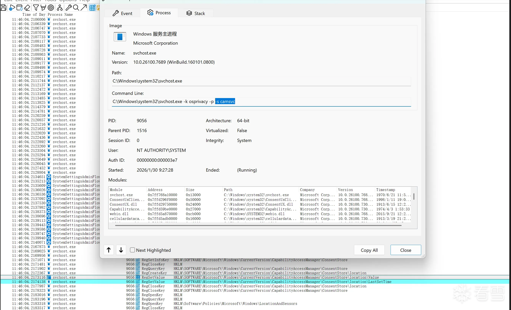The height and width of the screenshot is (310, 511).
Task: Click the target crosshair toolbar icon
Action: pos(51,8)
